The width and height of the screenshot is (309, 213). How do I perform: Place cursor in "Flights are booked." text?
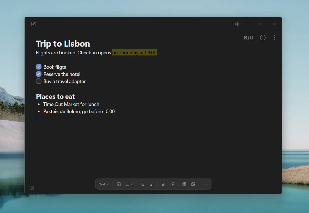point(56,52)
